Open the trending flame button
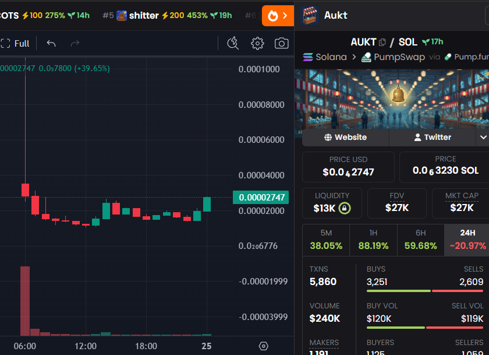Screen dimensions: 489x355 point(278,16)
